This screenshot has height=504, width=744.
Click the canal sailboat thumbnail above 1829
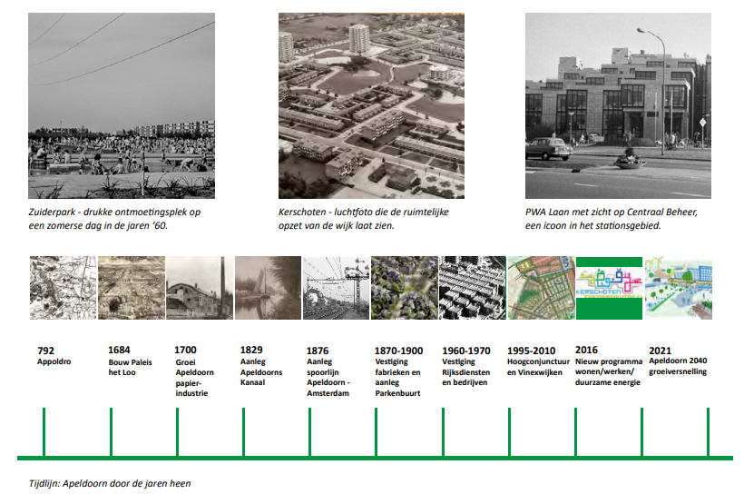click(268, 288)
